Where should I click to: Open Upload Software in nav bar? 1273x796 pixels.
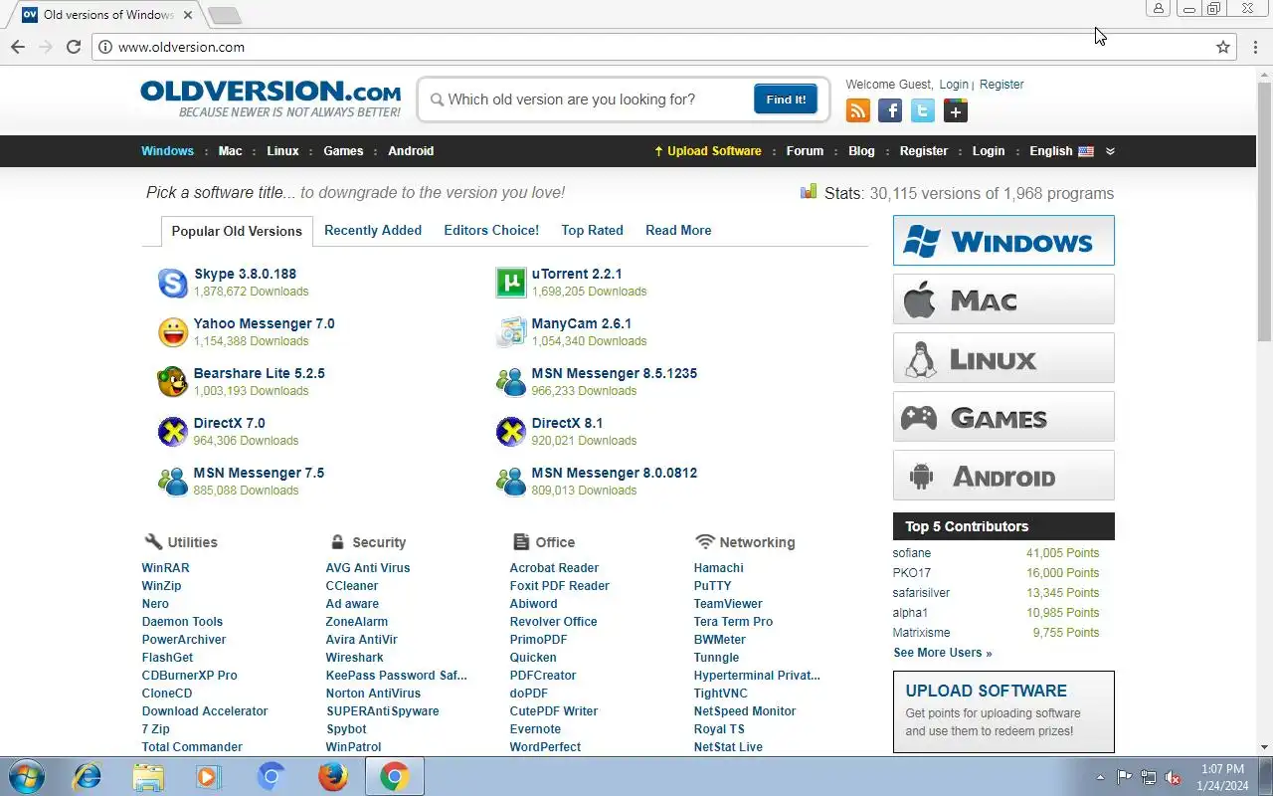[x=707, y=151]
